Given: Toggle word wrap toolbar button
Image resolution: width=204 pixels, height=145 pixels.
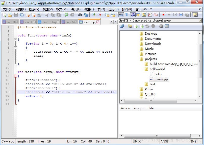Looking at the screenshot, I should pyautogui.click(x=121, y=15).
